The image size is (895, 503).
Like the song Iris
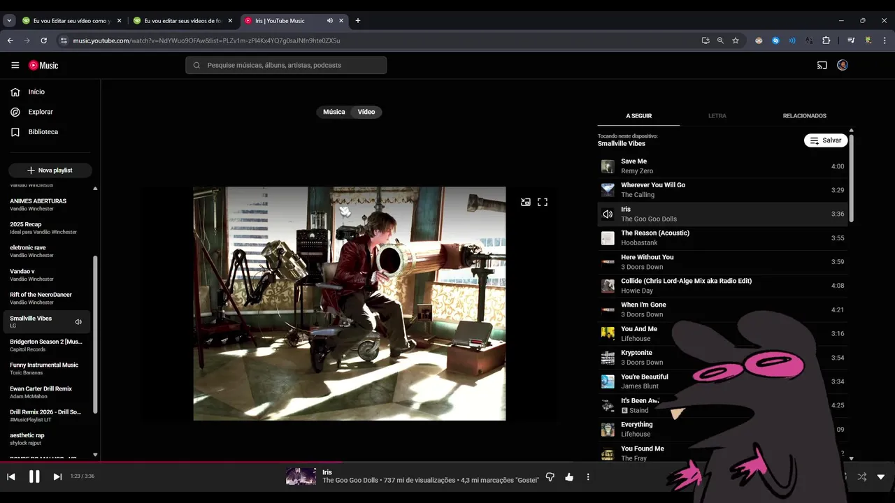569,477
